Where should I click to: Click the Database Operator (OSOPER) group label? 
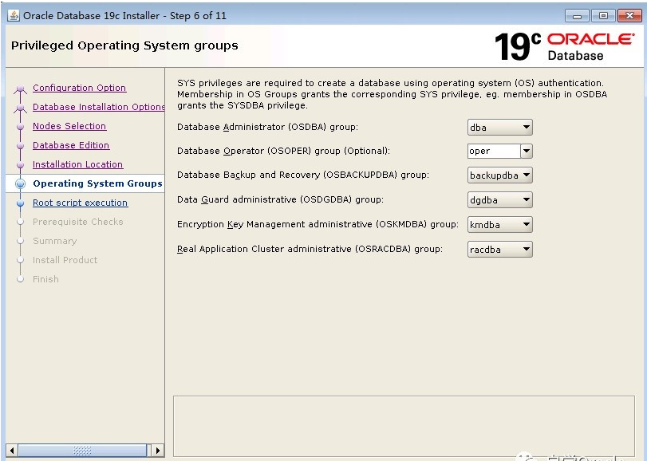[x=283, y=151]
